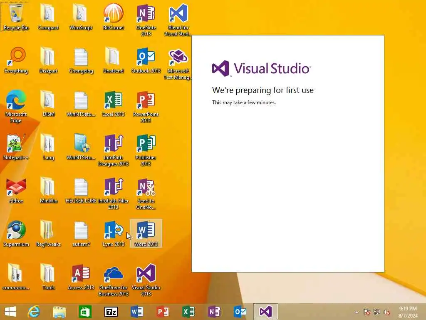Select the r3dfox browser shortcut

[x=16, y=190]
